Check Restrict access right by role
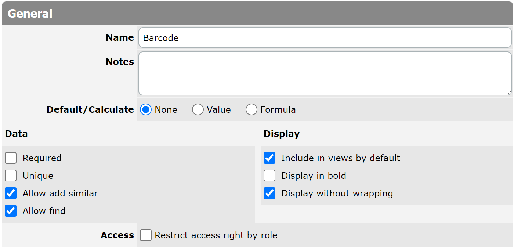514x249 pixels. pos(146,235)
